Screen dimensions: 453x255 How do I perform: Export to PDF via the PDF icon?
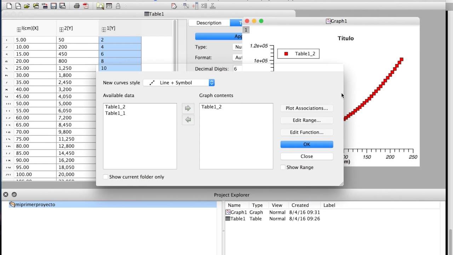(86, 6)
